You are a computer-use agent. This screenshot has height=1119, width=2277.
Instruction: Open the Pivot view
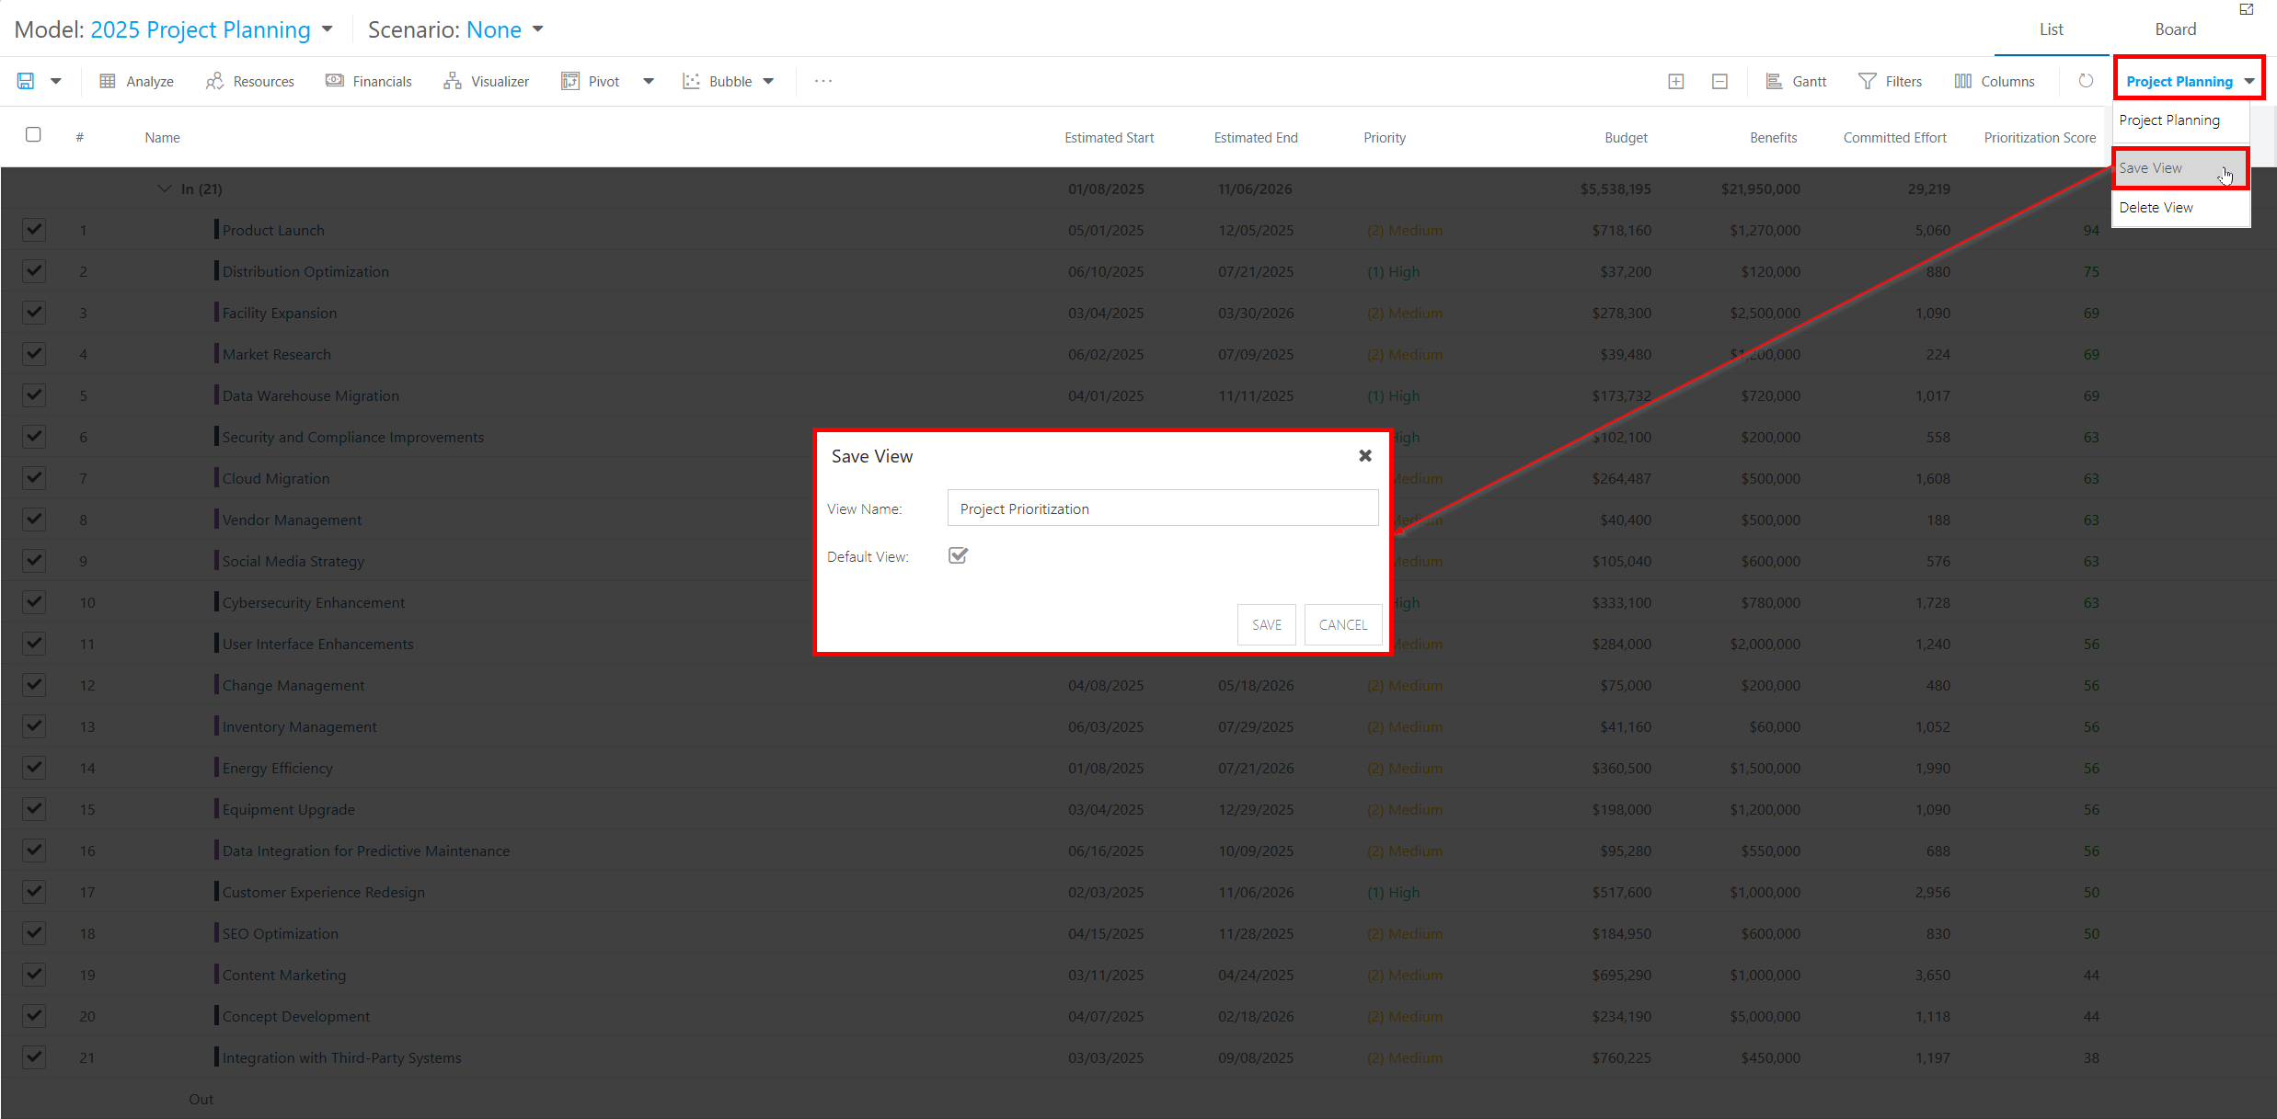coord(591,81)
